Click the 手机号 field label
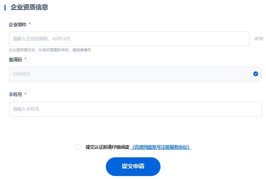The width and height of the screenshot is (266, 179). click(x=15, y=95)
